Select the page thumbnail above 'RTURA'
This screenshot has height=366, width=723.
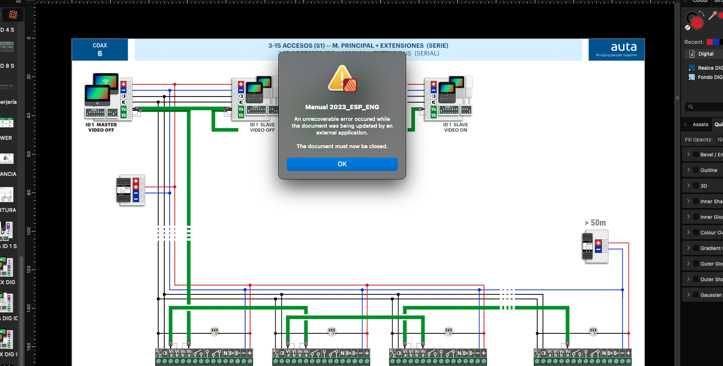pyautogui.click(x=6, y=194)
